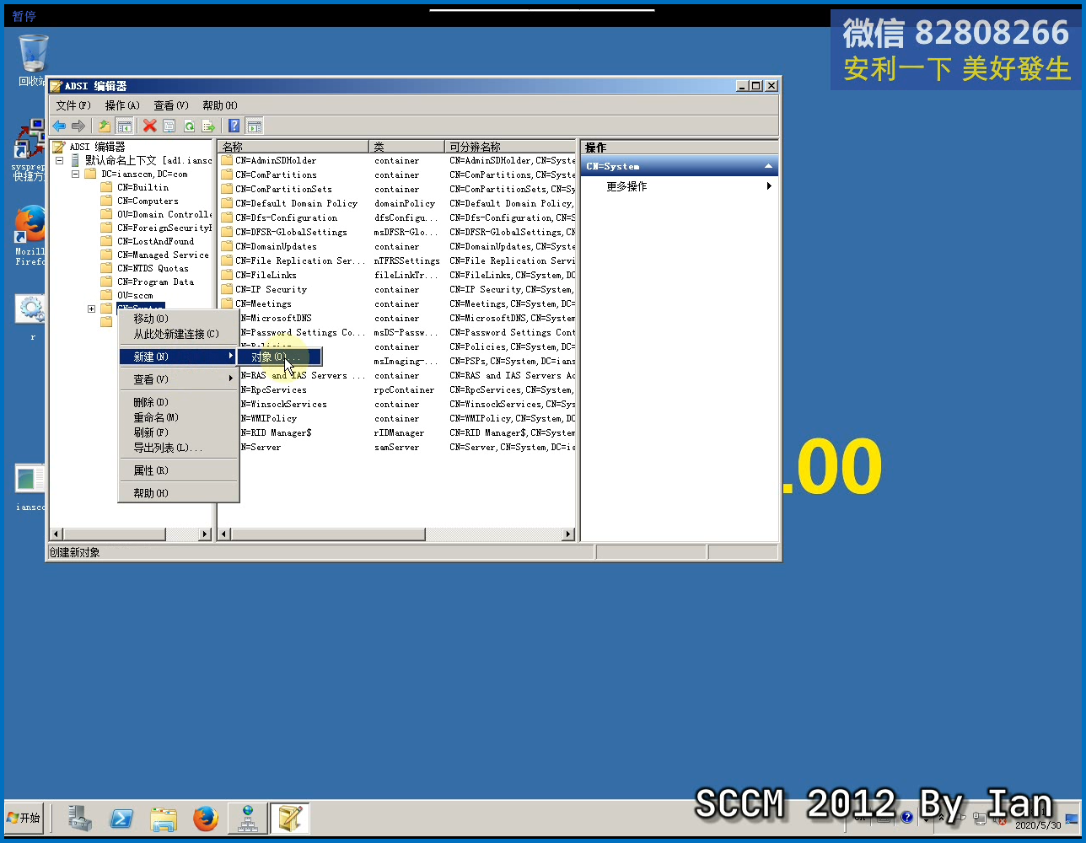
Task: Select OU=sccm in the tree
Action: (135, 295)
